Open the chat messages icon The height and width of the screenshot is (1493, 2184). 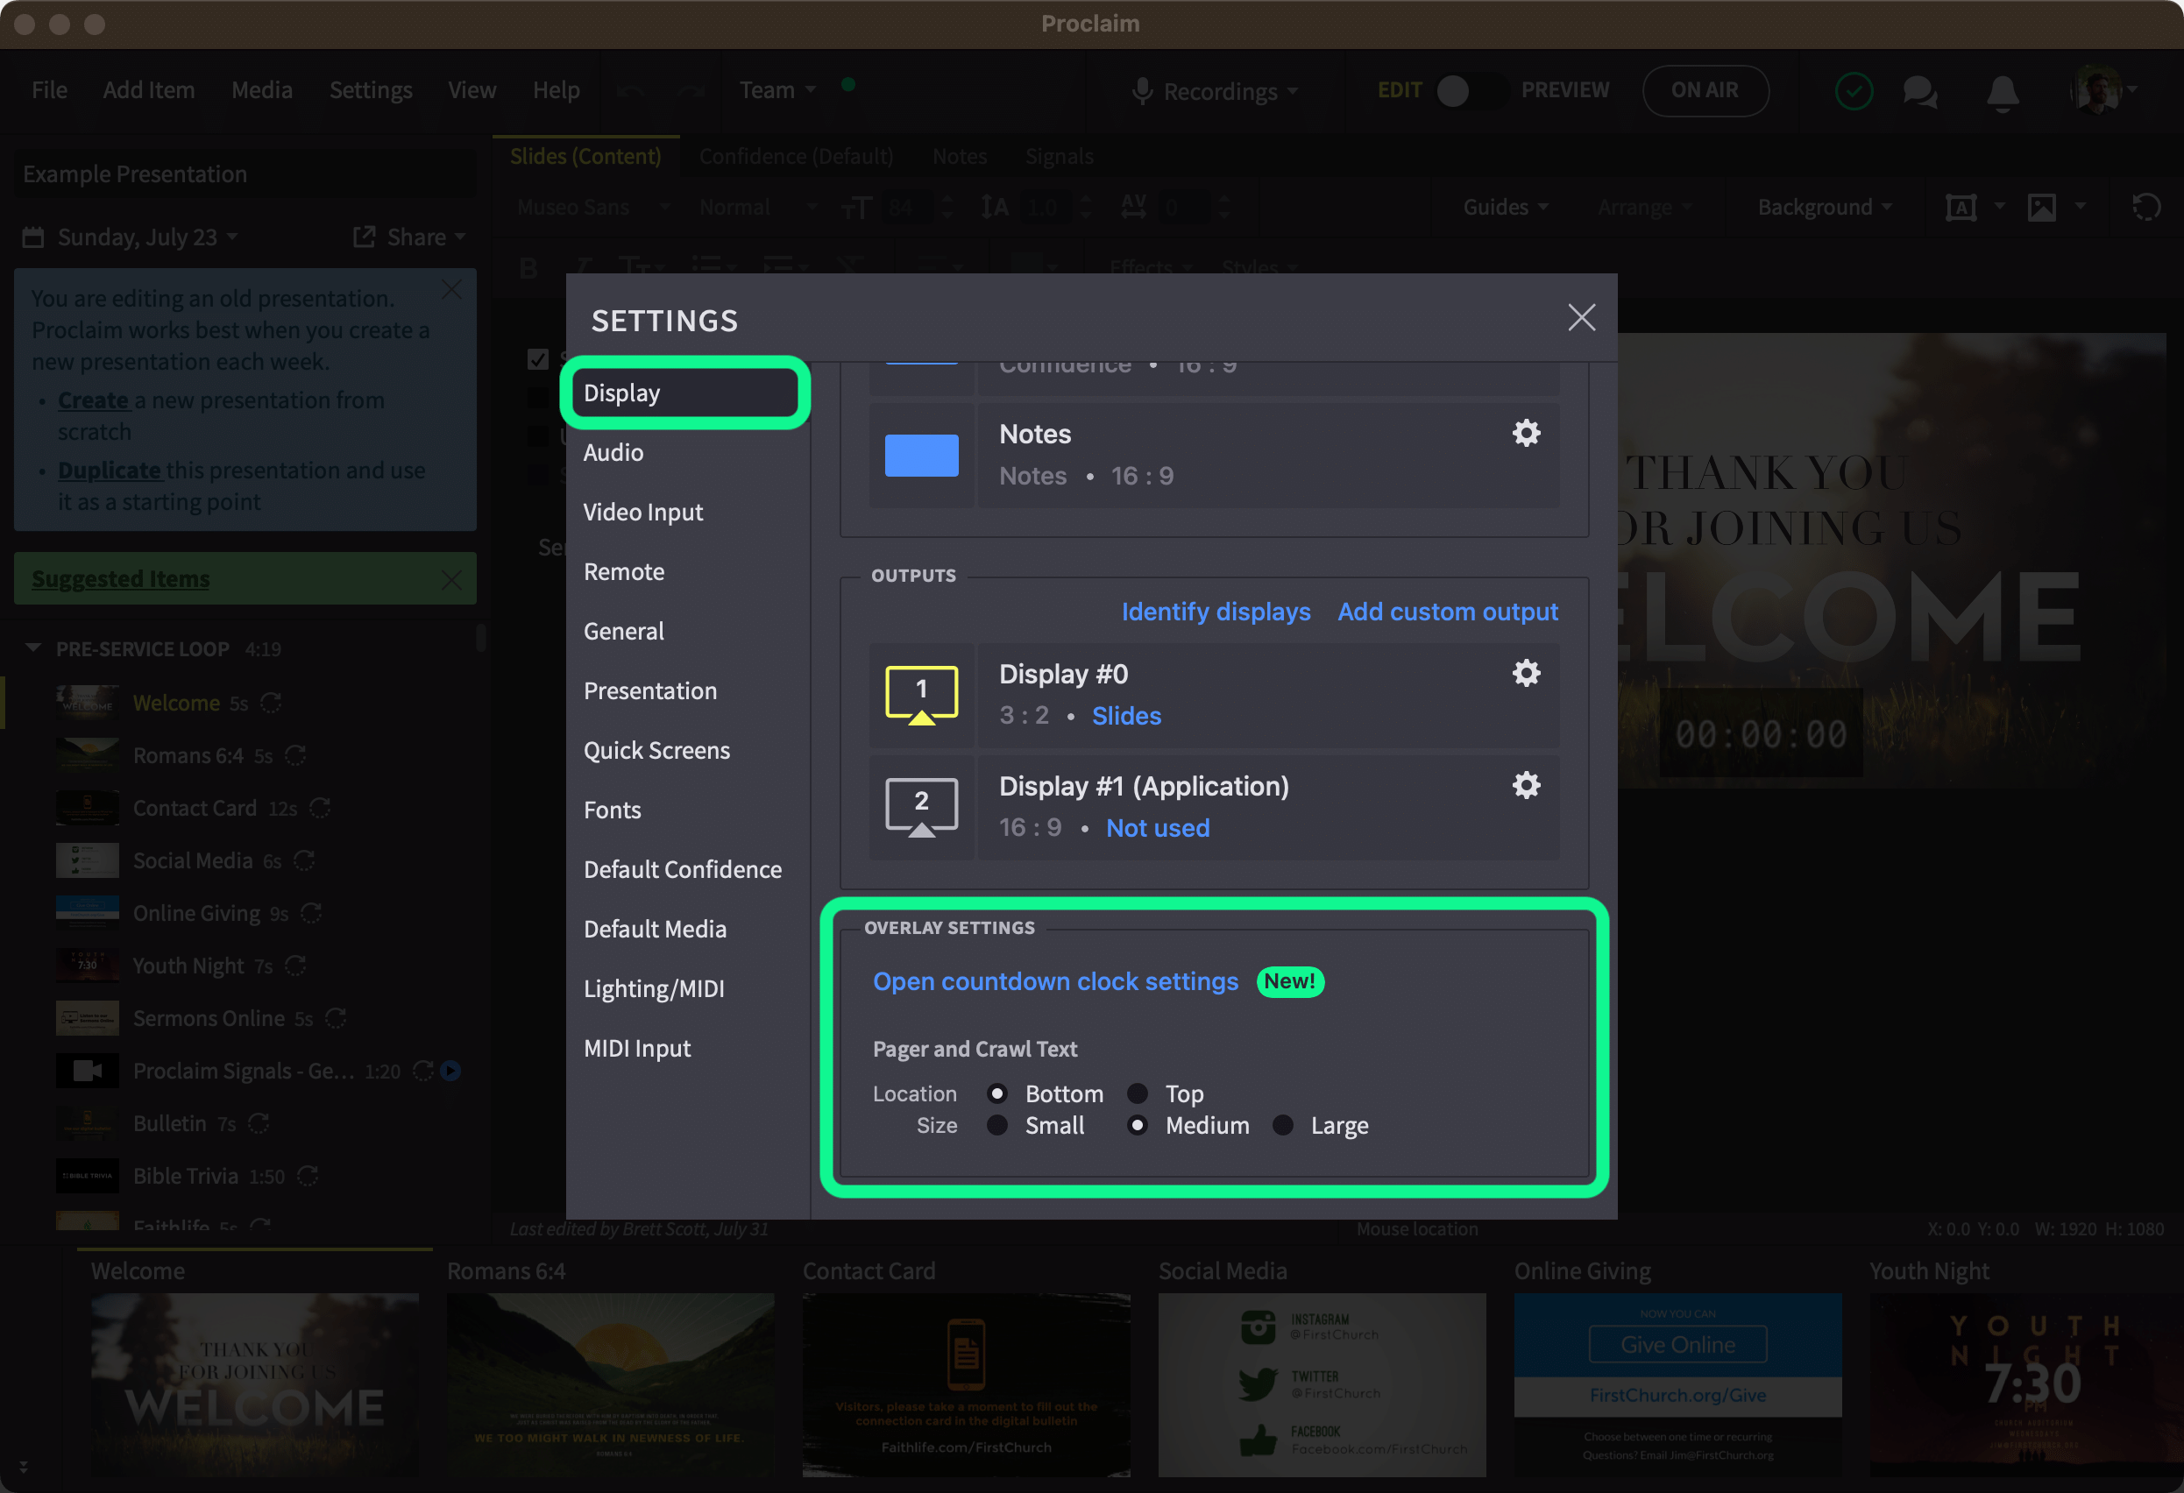[1919, 91]
